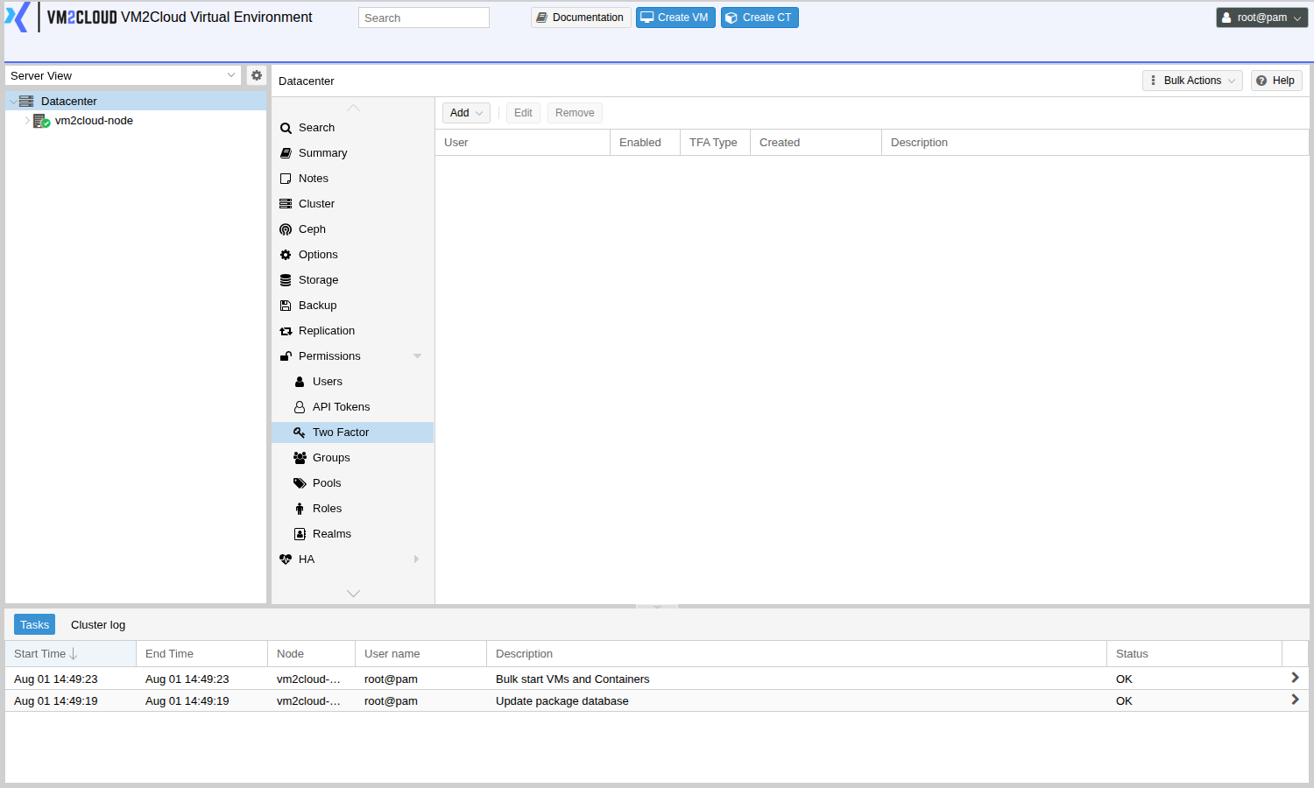This screenshot has height=788, width=1314.
Task: Open details arrow for Bulk start task
Action: point(1295,678)
